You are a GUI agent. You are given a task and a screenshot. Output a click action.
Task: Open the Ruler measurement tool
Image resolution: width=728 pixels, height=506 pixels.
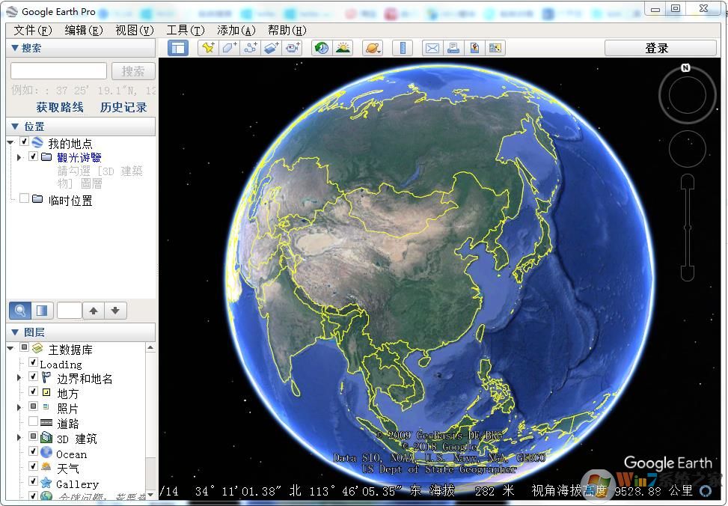click(401, 48)
